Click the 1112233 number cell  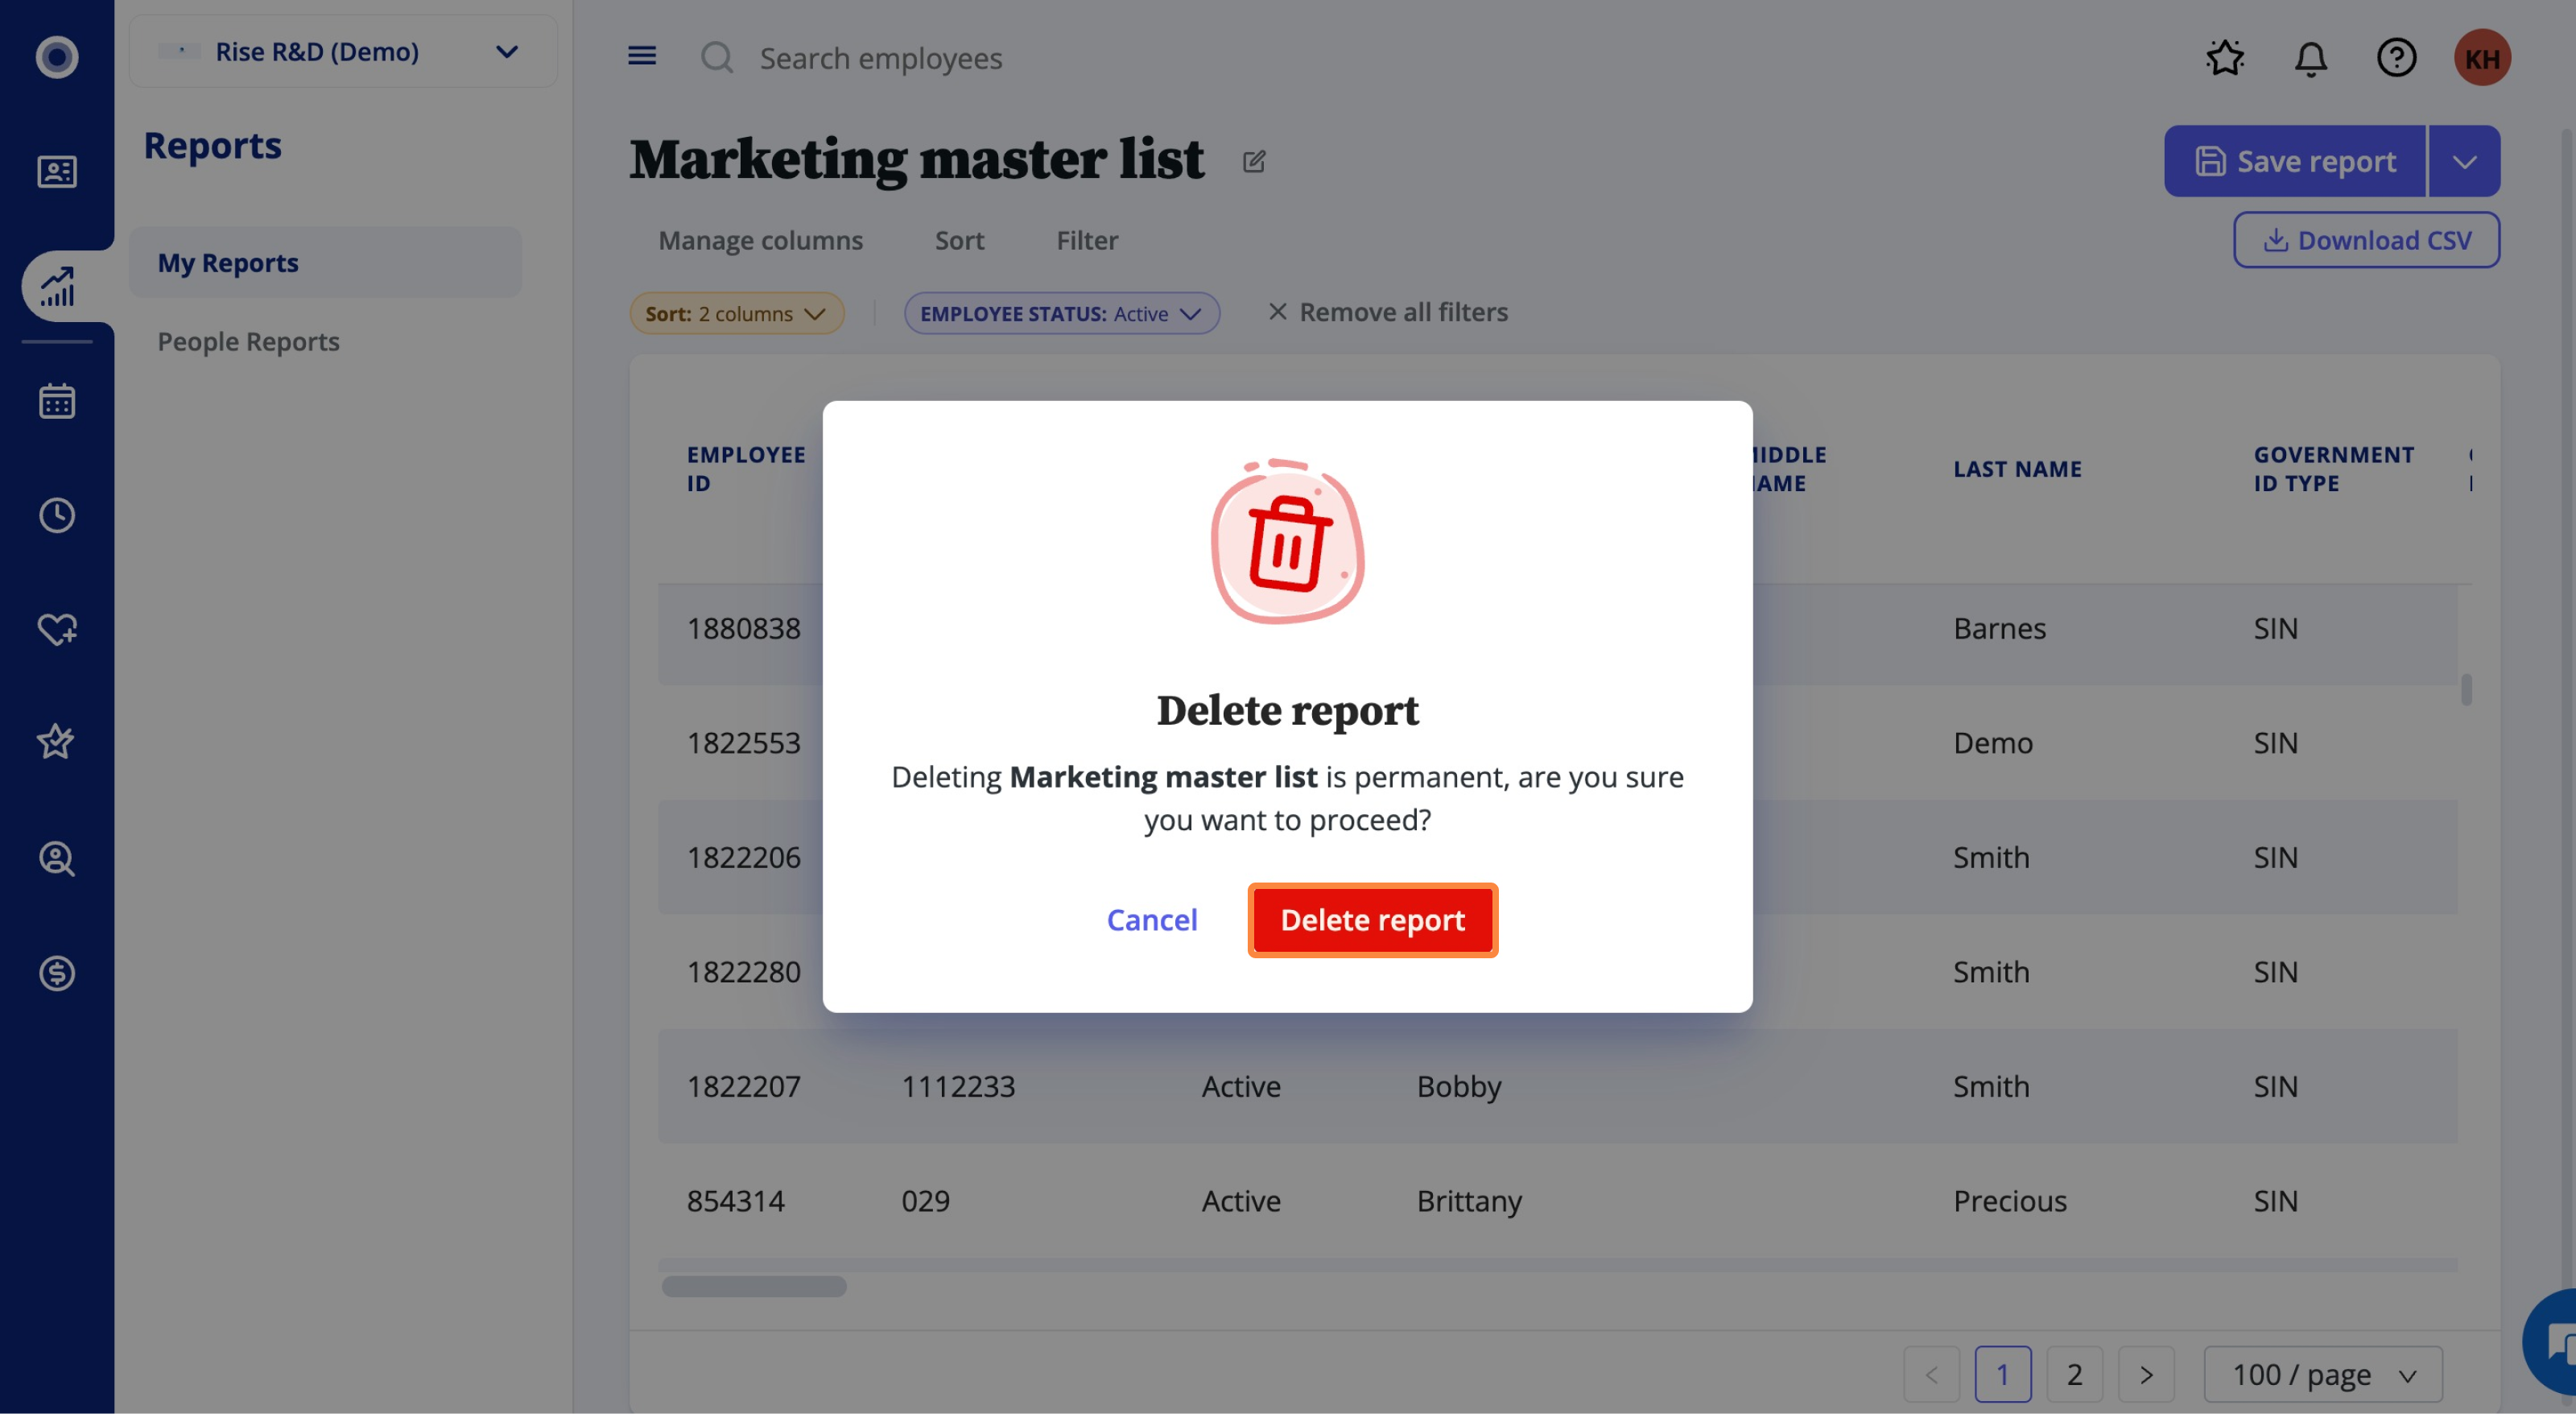(958, 1087)
